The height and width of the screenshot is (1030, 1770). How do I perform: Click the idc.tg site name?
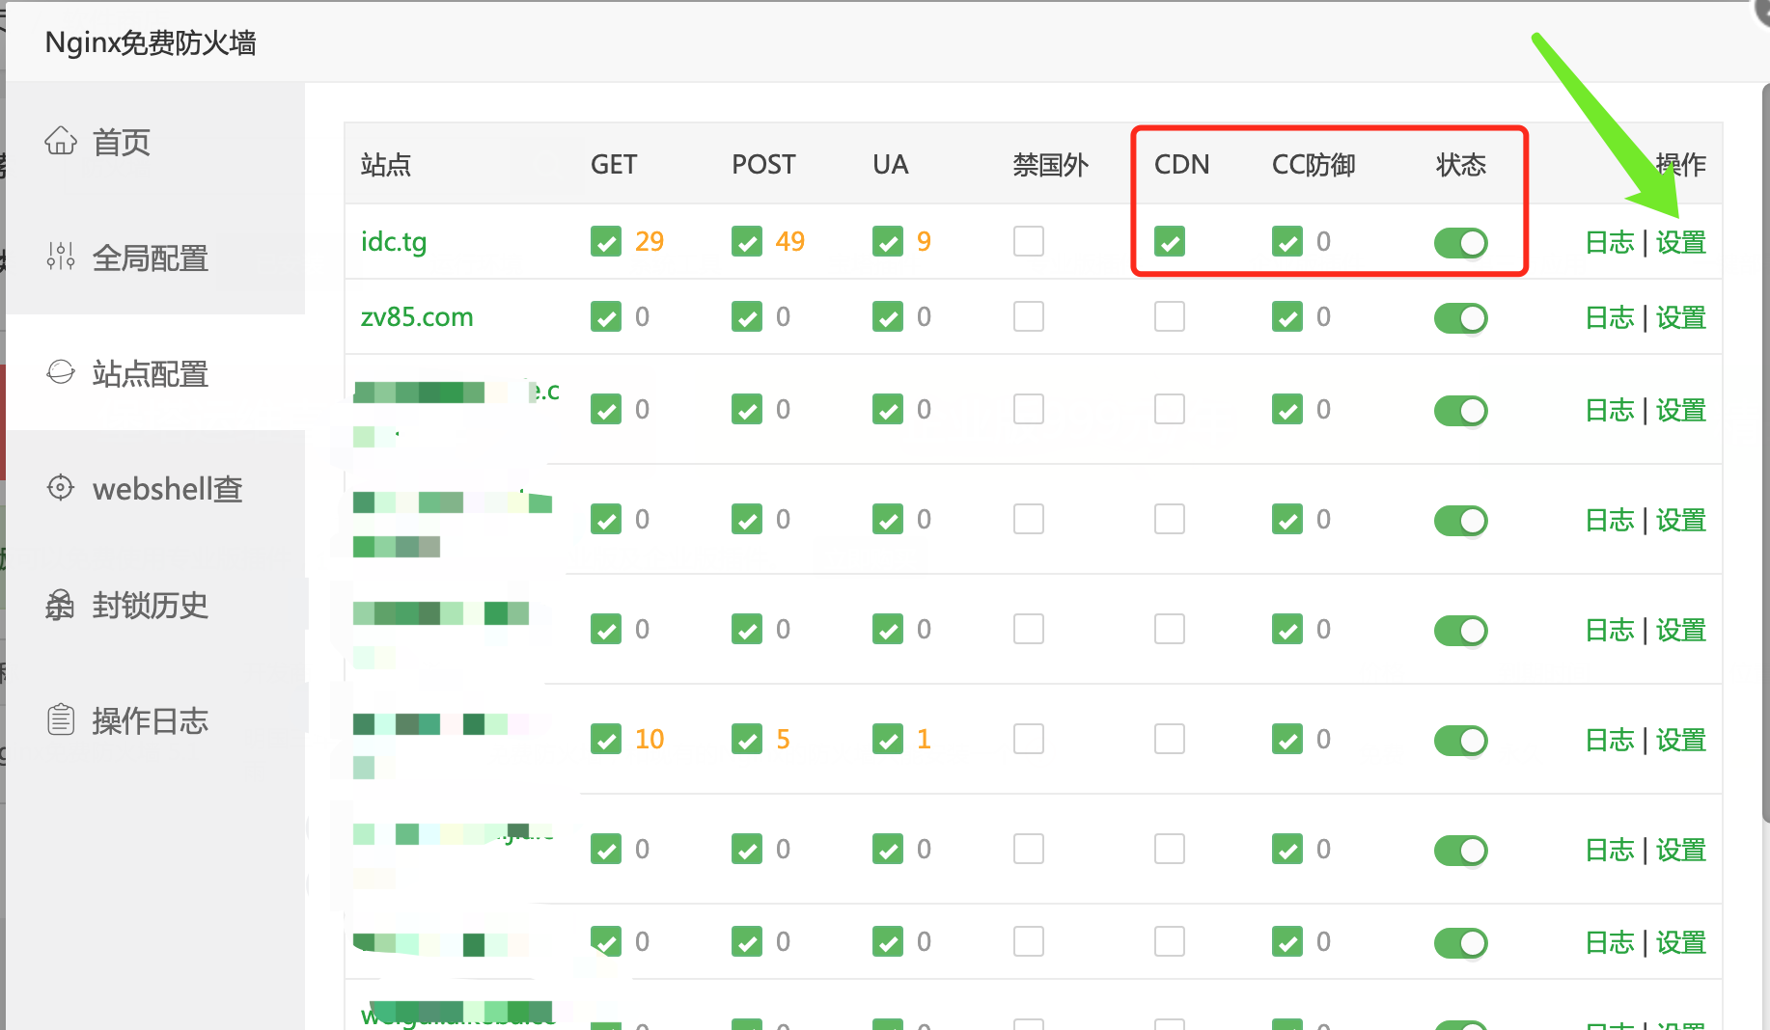click(394, 242)
